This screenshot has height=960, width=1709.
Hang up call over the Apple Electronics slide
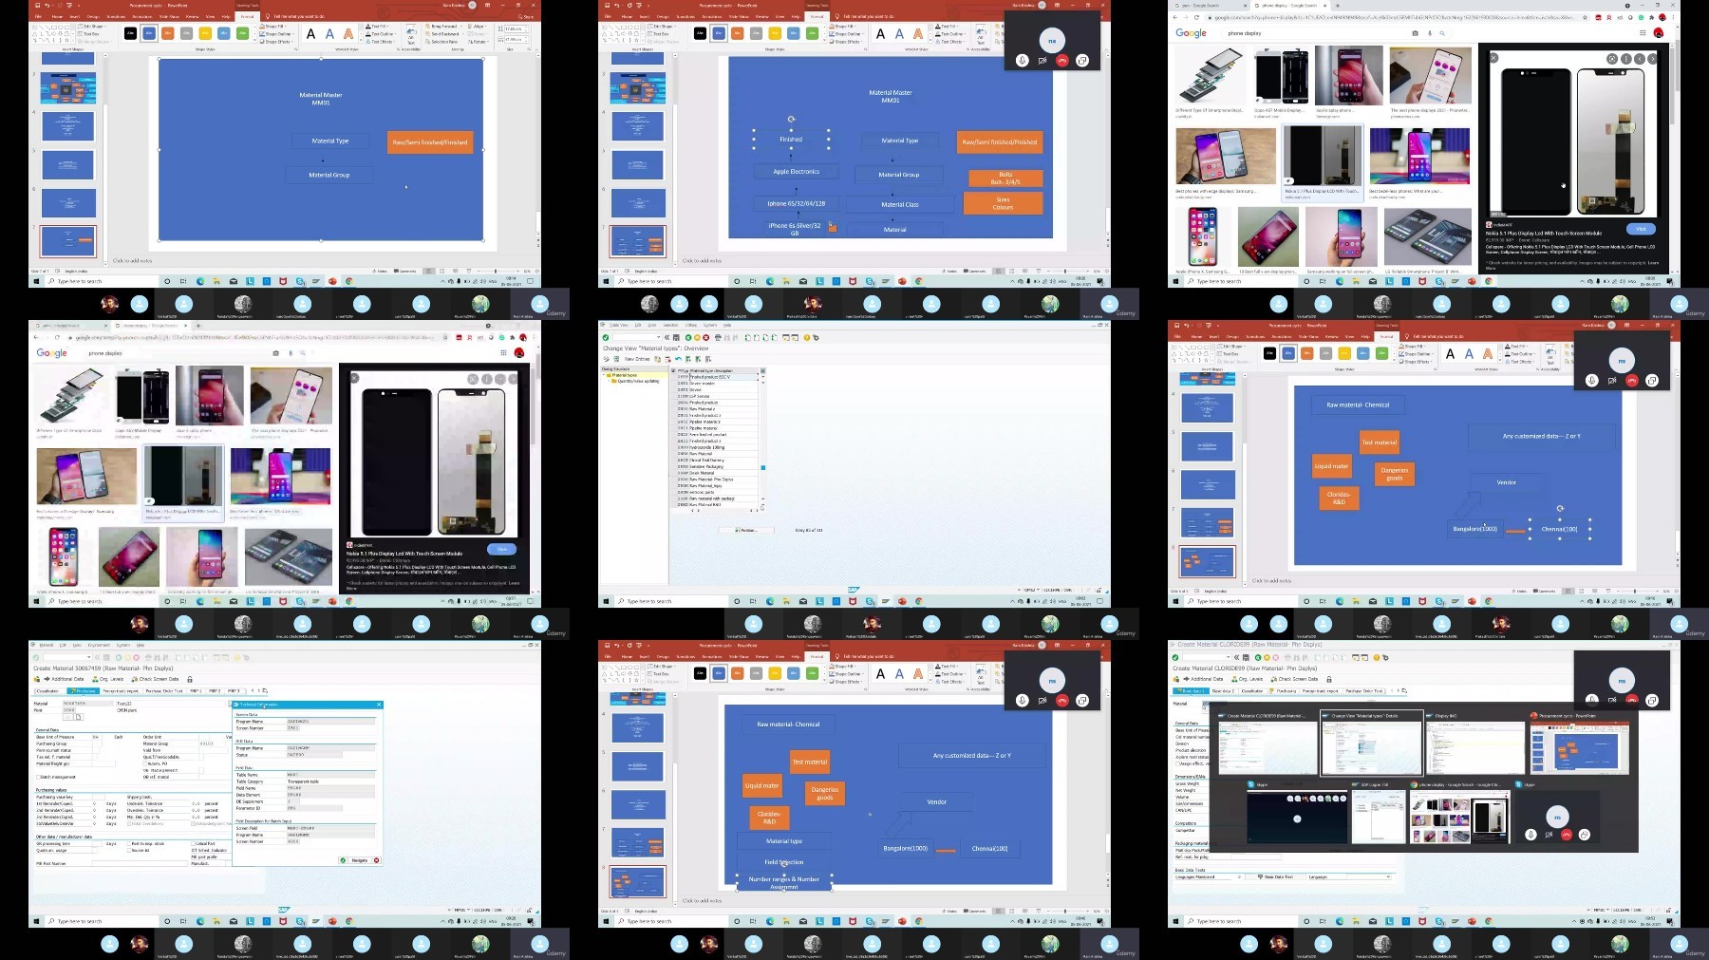1062,60
